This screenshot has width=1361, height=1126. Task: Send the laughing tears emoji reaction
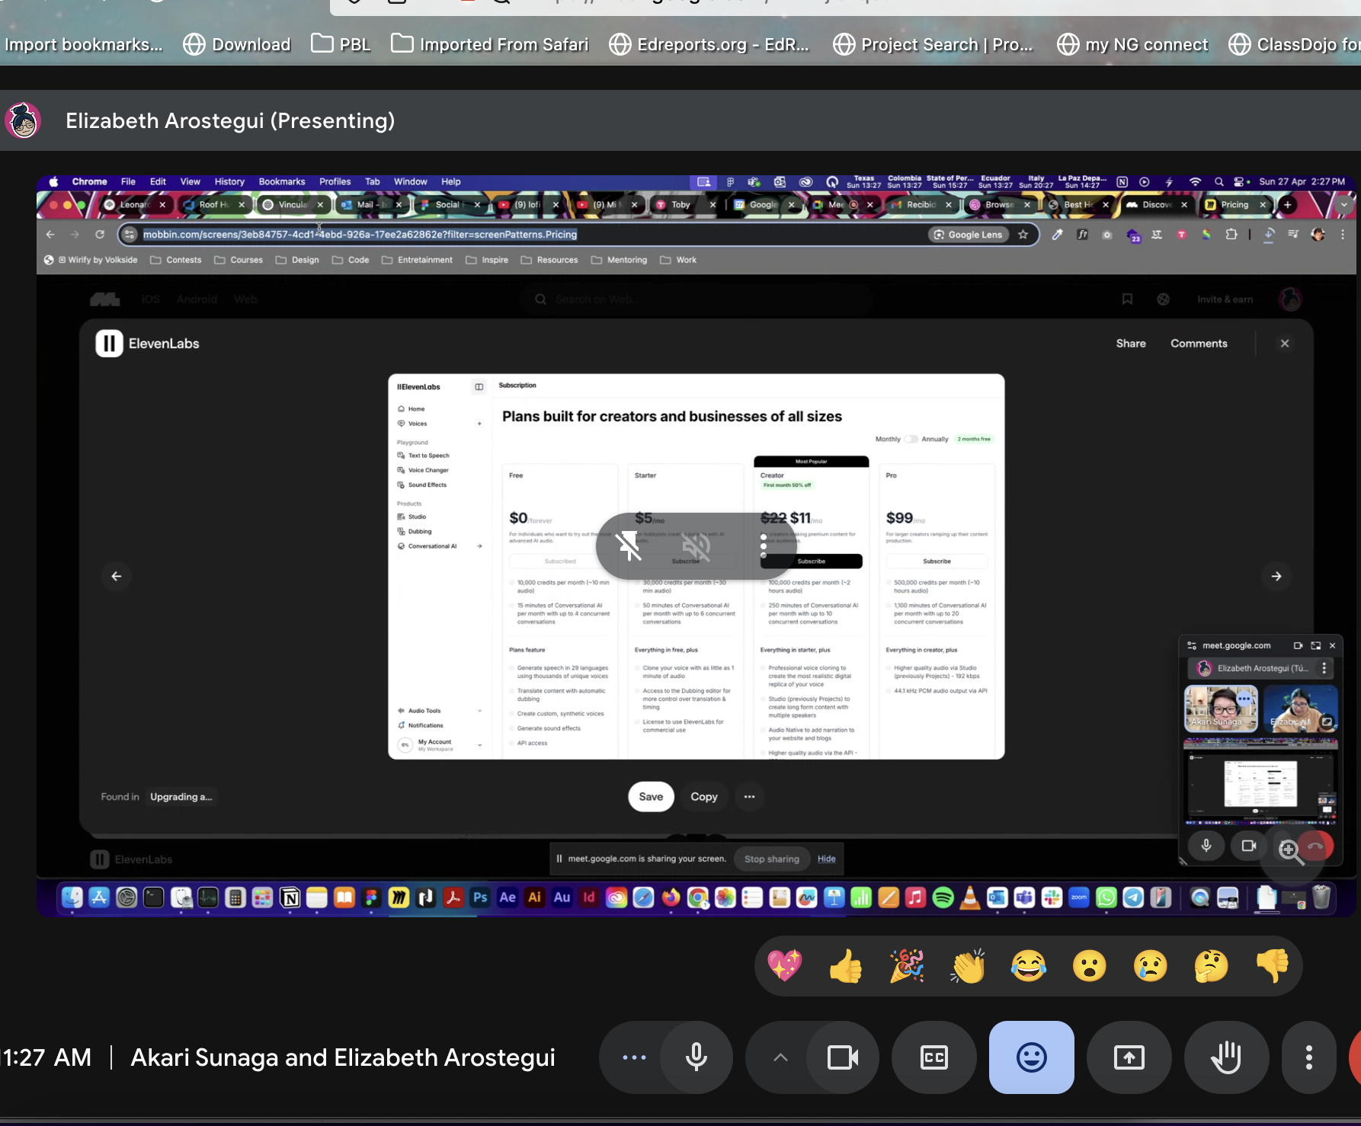[x=1029, y=966]
